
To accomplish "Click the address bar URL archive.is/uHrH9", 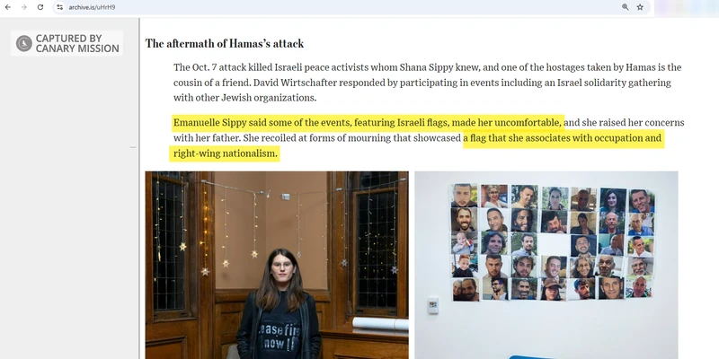I will point(93,7).
